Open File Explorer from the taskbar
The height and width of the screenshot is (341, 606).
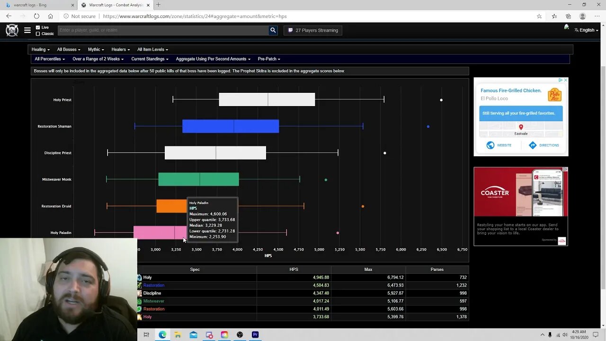coord(178,335)
